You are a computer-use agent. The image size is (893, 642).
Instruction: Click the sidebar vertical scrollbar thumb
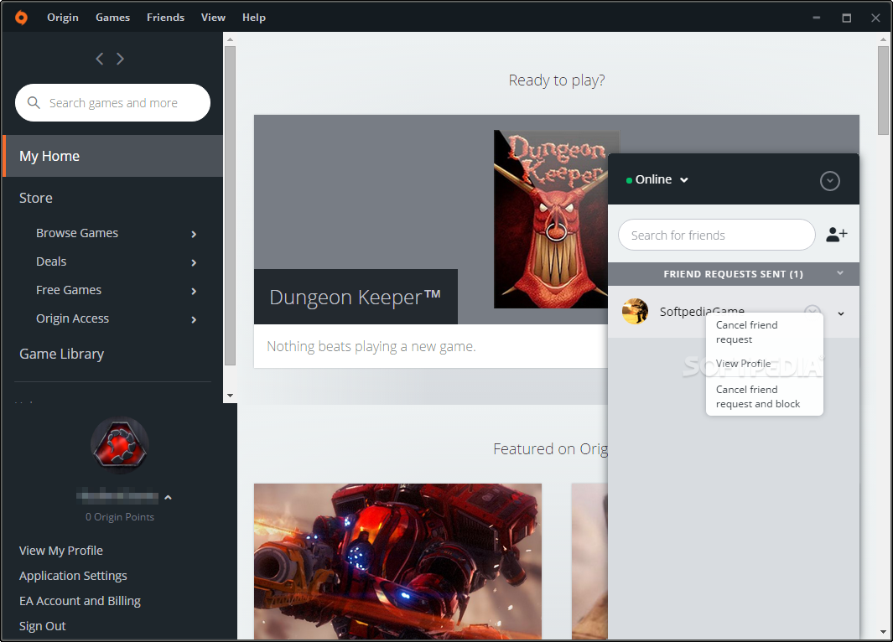coord(230,206)
